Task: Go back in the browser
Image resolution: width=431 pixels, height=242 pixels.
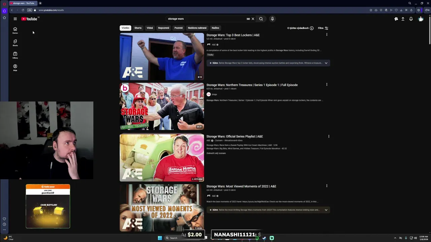Action: [x=12, y=10]
